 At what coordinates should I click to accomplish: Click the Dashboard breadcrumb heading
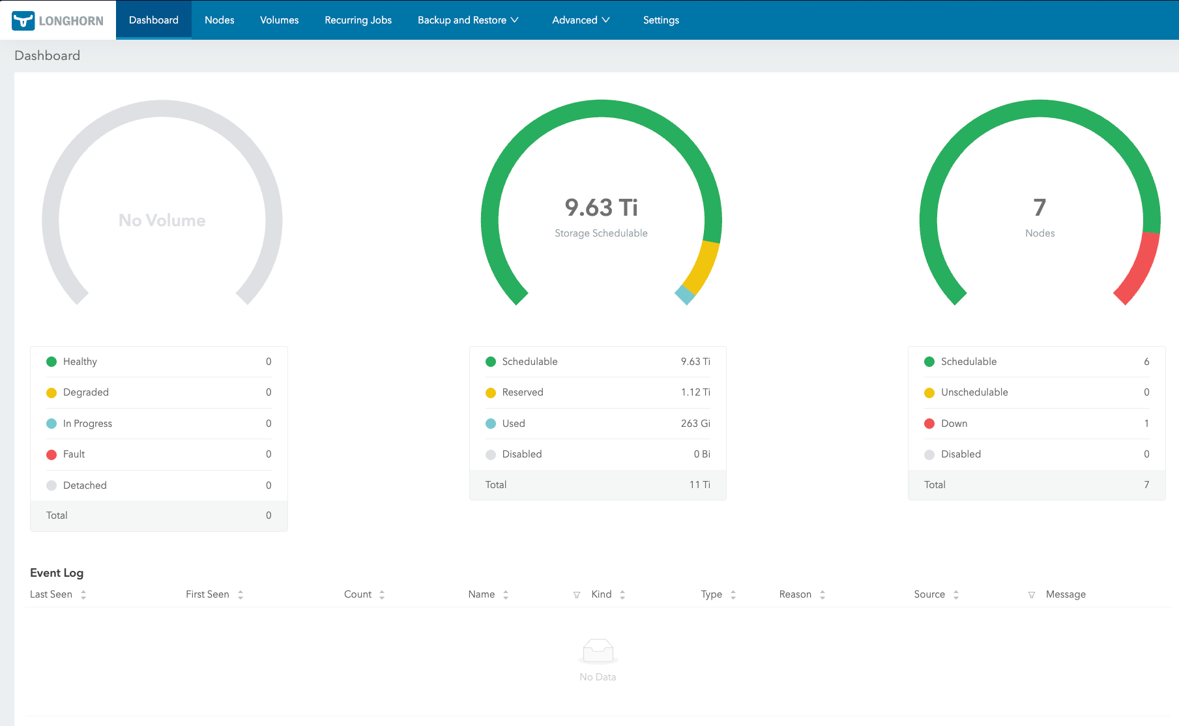[x=47, y=55]
